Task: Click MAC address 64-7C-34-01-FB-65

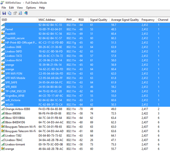Action: [50, 127]
